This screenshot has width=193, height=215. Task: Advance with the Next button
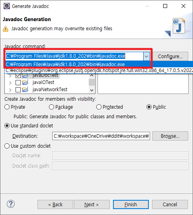point(92,204)
